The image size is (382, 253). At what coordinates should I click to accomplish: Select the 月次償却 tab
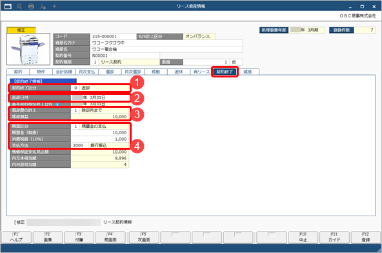(x=133, y=72)
